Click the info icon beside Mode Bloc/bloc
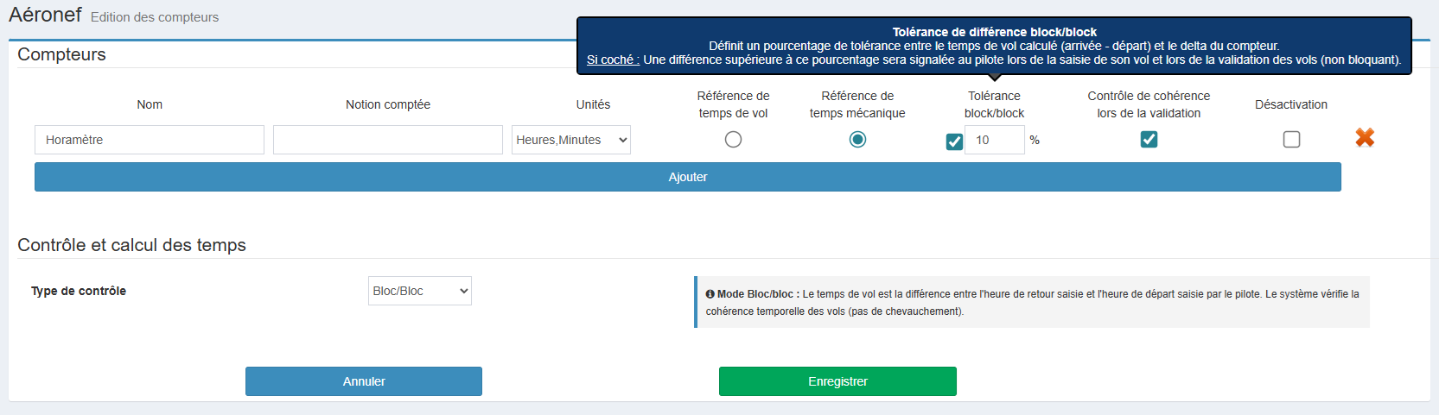 710,294
